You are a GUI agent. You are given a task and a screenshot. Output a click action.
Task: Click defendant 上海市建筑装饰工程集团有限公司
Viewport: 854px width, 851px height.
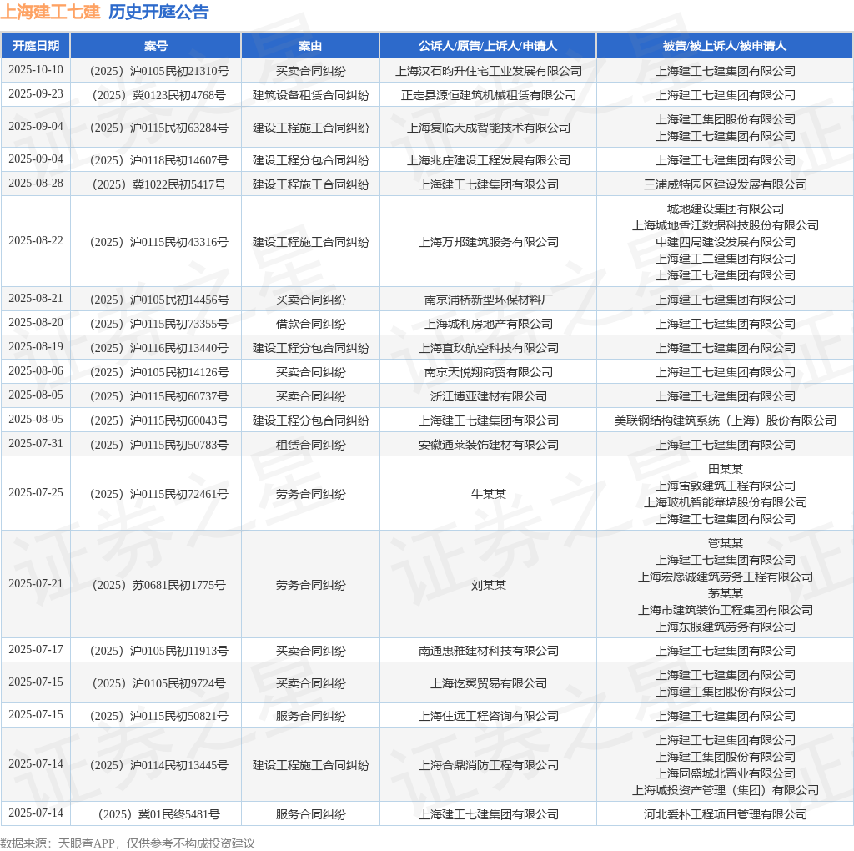726,610
